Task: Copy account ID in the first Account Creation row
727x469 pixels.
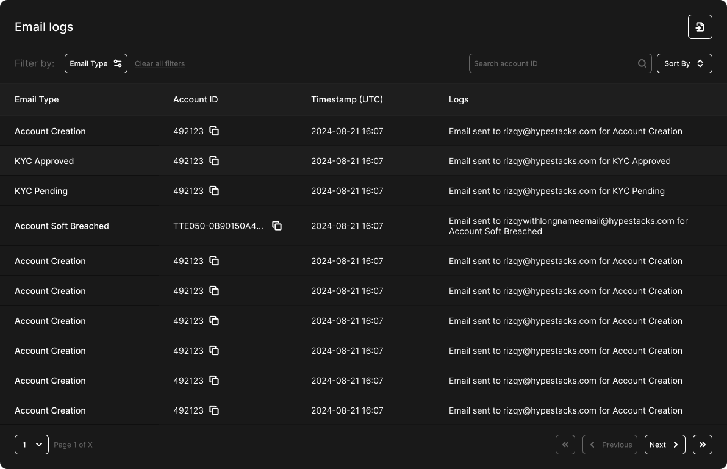Action: [214, 131]
